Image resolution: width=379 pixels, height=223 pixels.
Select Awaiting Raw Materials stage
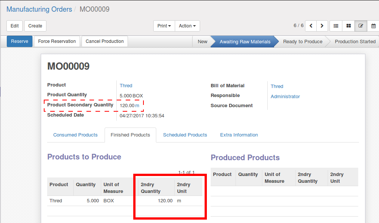(x=245, y=42)
